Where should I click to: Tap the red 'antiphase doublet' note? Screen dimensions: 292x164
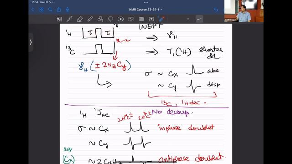tap(192, 158)
